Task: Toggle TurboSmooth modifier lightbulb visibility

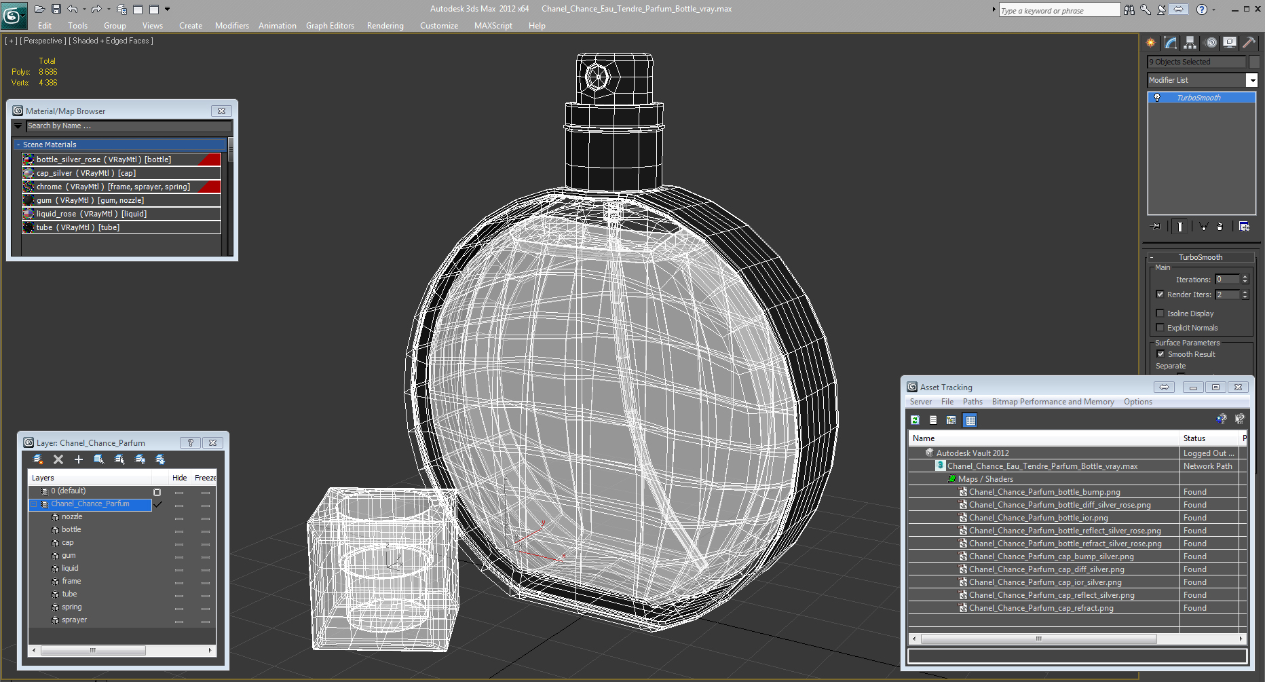Action: click(x=1157, y=98)
